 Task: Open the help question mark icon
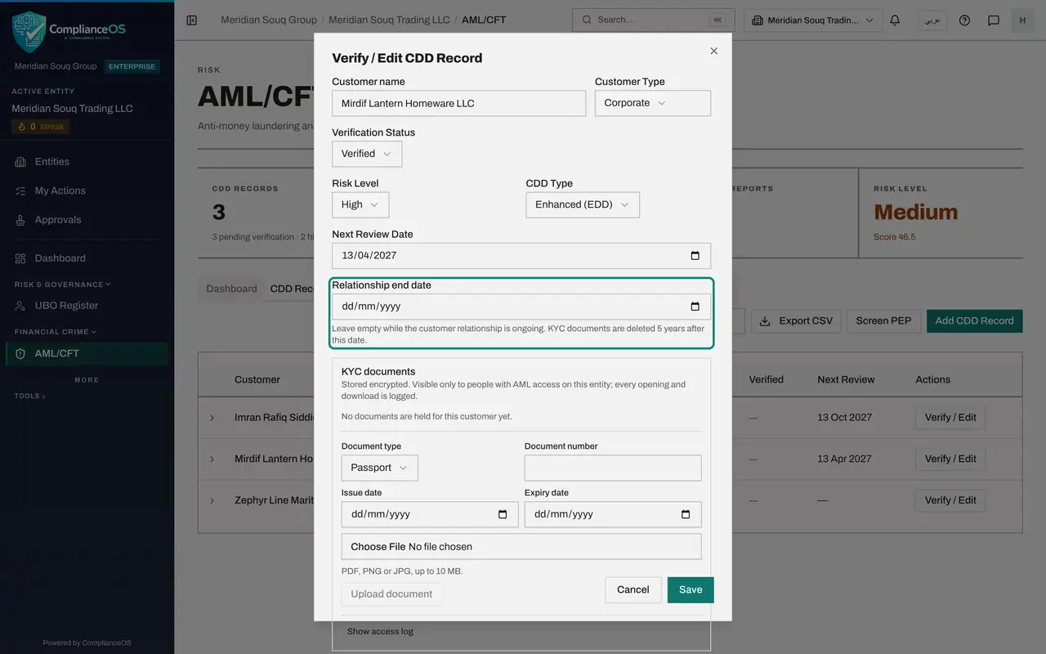pyautogui.click(x=964, y=20)
